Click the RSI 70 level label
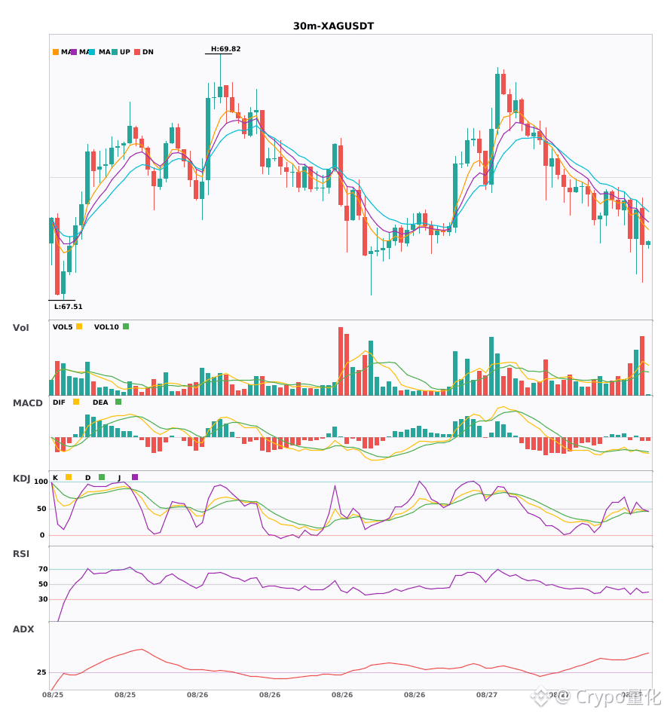 (43, 569)
